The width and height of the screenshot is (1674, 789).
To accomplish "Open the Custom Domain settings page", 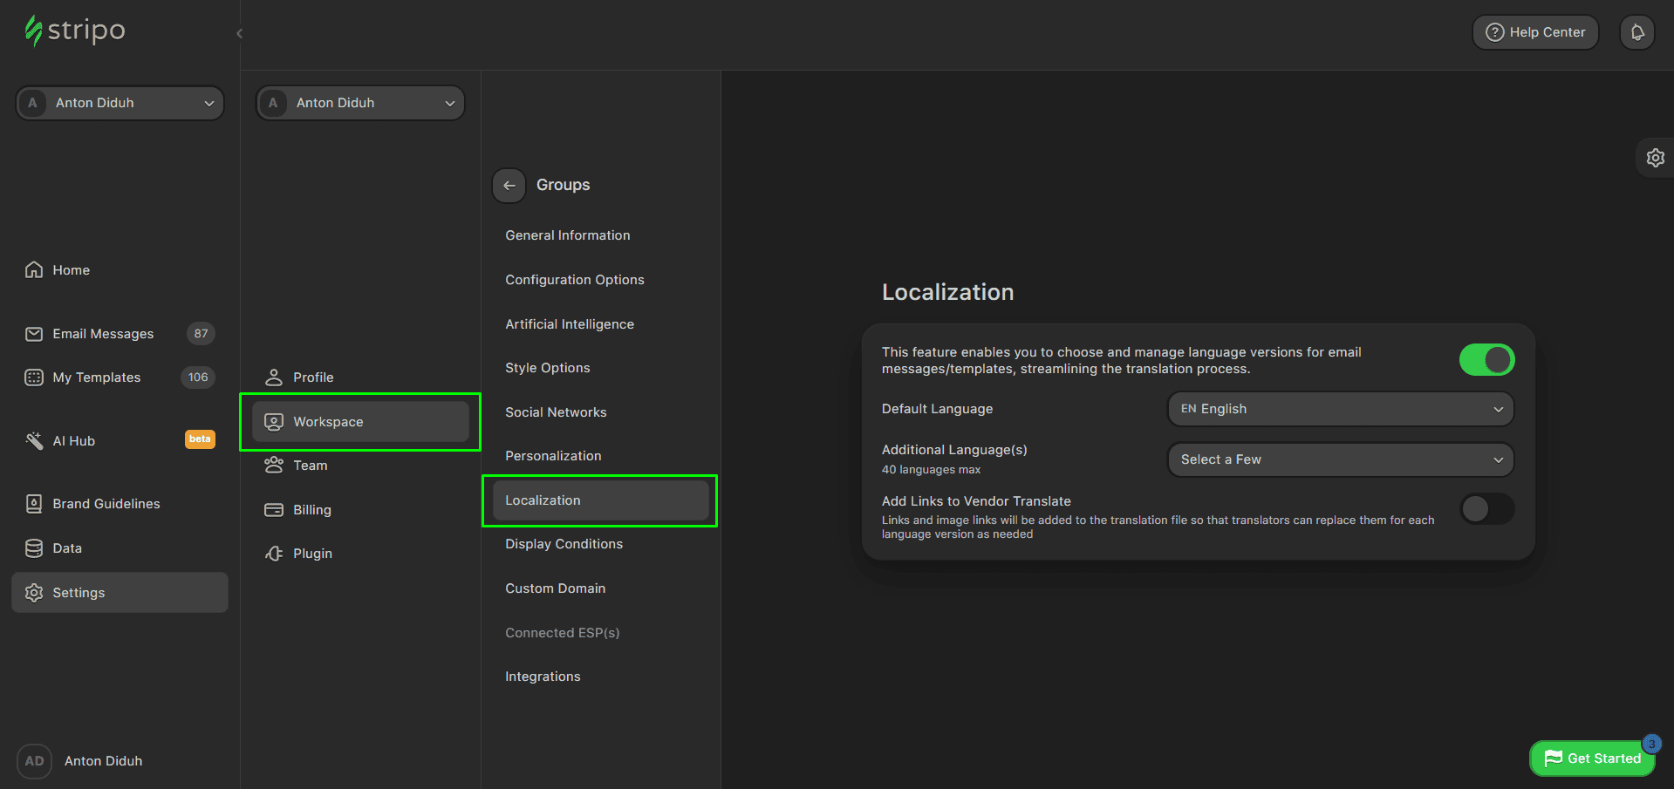I will pyautogui.click(x=555, y=588).
